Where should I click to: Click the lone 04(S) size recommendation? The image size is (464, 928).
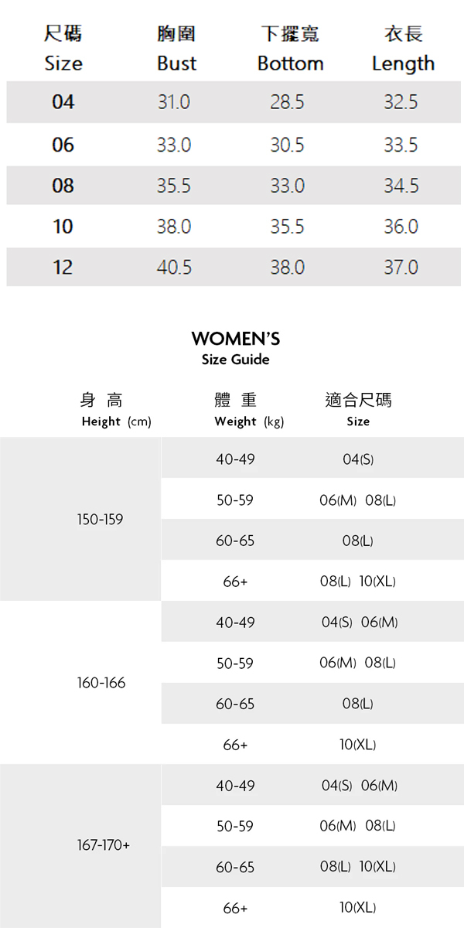(358, 459)
